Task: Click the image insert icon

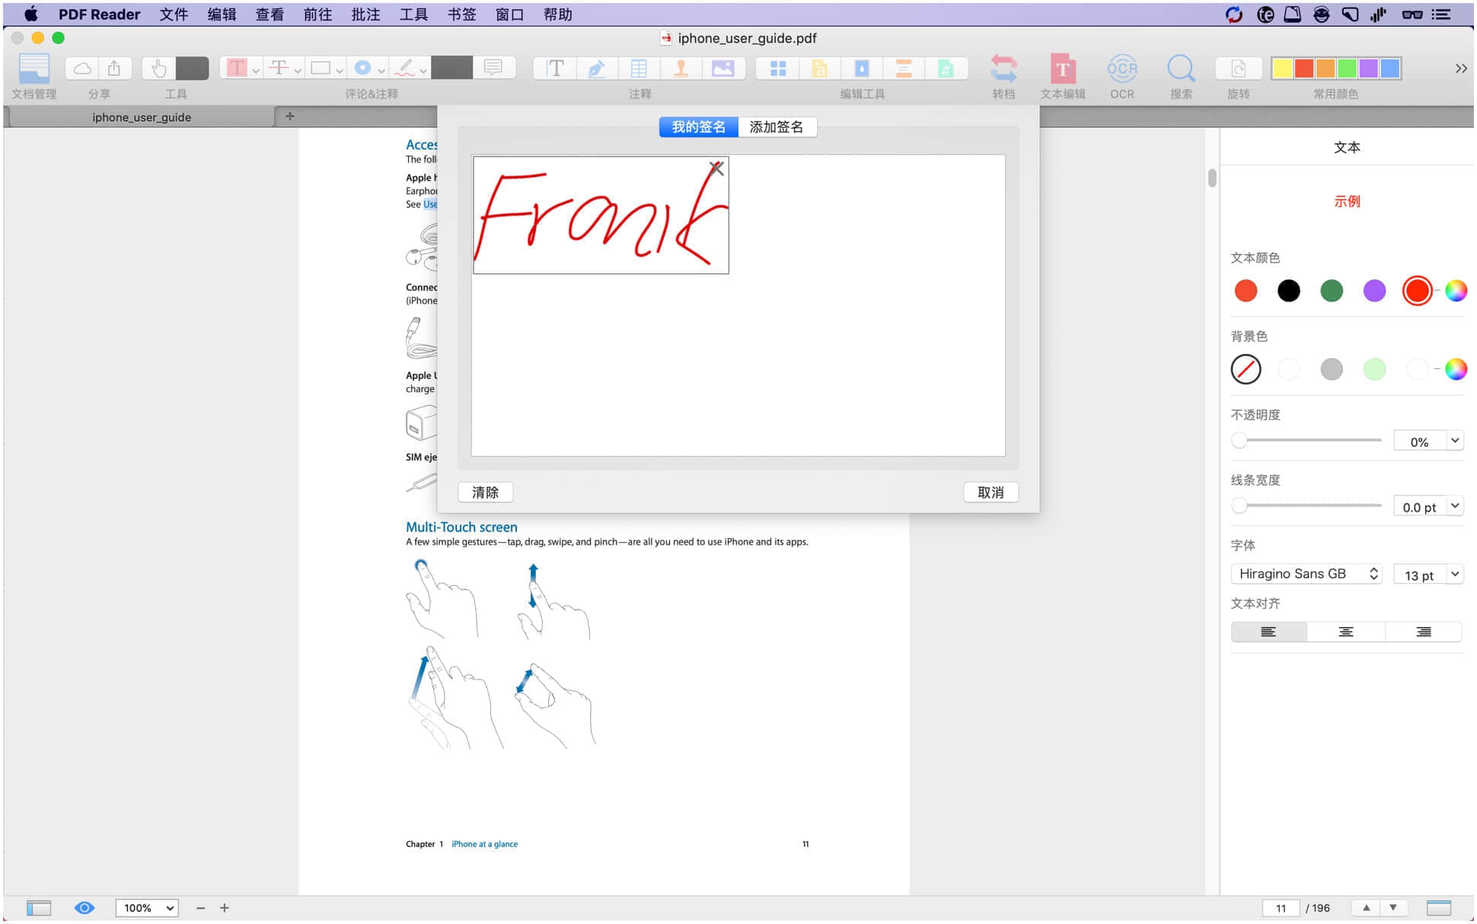Action: point(723,69)
